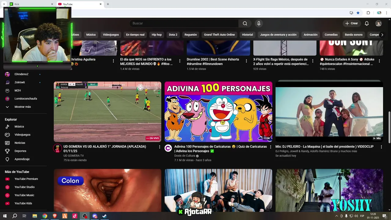Filter by the Hip hop chip
The height and width of the screenshot is (220, 391).
pos(157,35)
